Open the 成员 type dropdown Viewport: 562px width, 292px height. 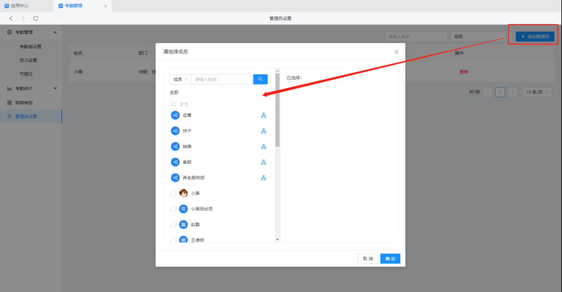(180, 79)
